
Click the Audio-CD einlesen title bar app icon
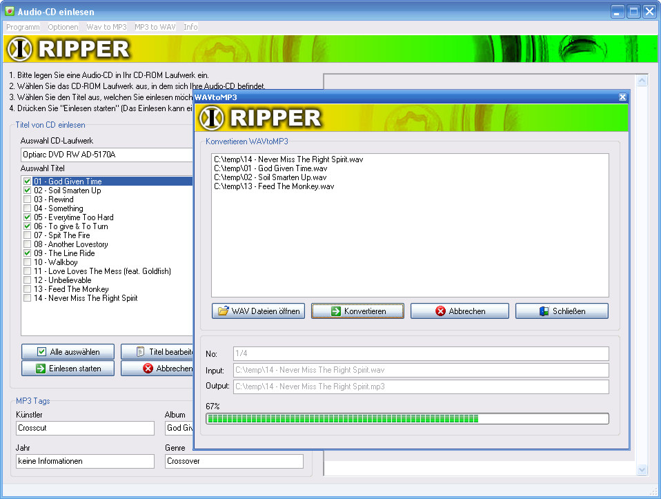(9, 11)
